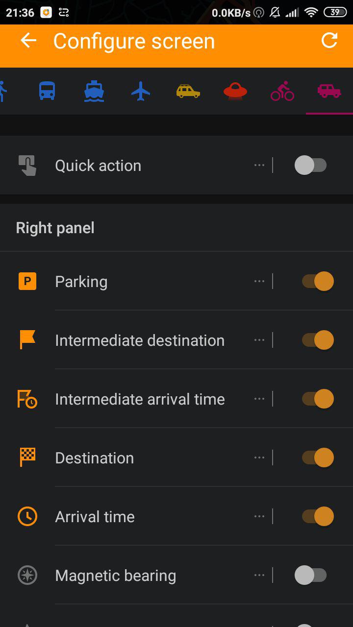Tap the Intermediate arrival time label
Screen dimensions: 353x627
click(140, 399)
